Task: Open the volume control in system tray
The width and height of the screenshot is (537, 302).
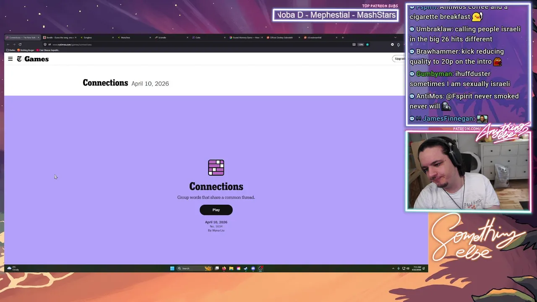Action: pyautogui.click(x=408, y=268)
